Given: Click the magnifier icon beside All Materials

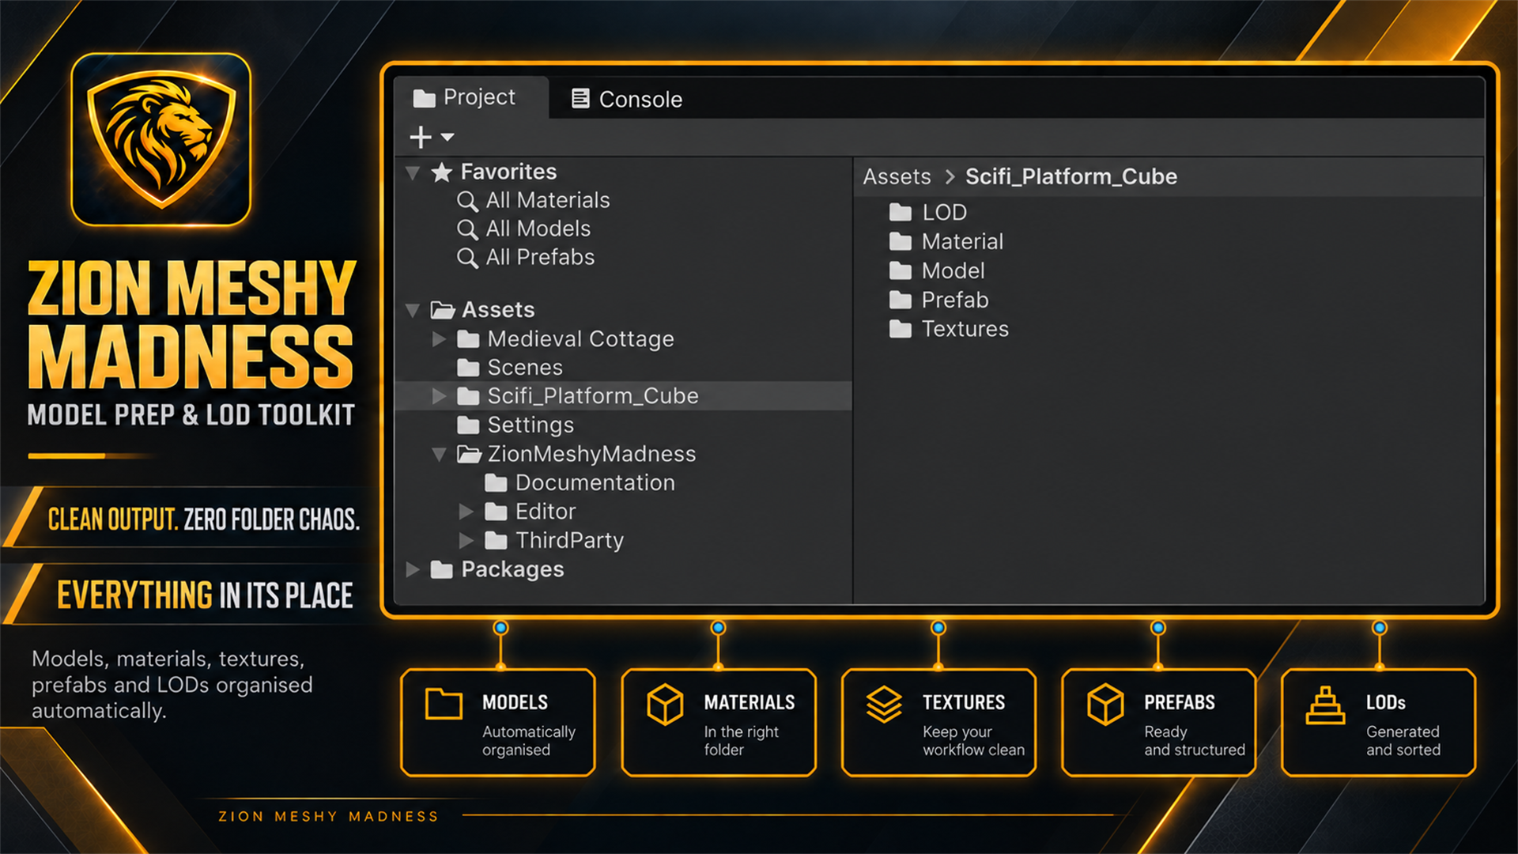Looking at the screenshot, I should [467, 202].
